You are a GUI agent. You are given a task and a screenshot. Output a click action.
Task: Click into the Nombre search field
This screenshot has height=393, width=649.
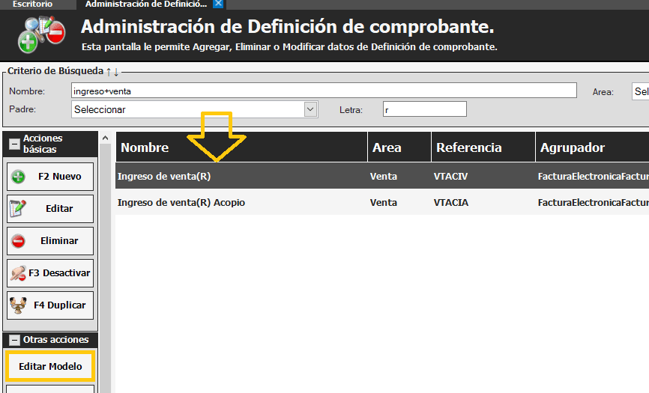(x=322, y=91)
